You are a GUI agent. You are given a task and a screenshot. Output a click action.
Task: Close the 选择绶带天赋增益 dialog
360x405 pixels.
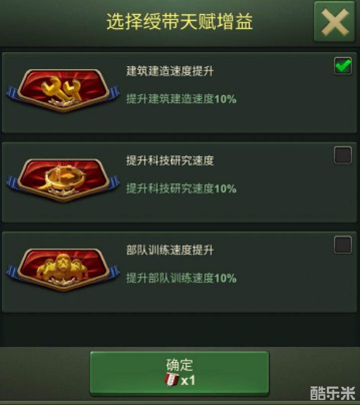(334, 22)
